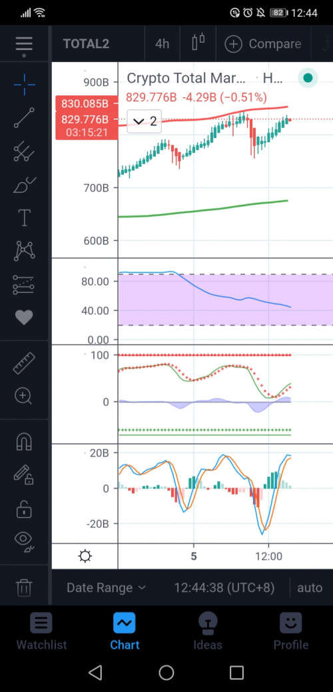
Task: Click the 12:44:38 (UTC+8) timezone
Action: 224,587
